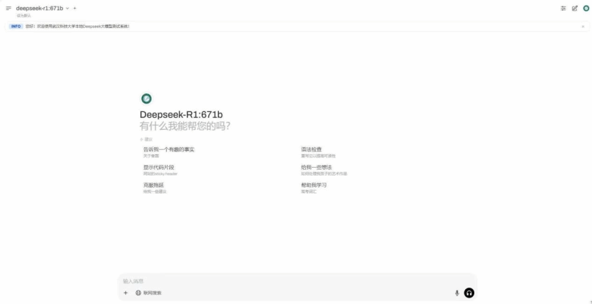Choose suggestion 告诉我一个有趣的事实
This screenshot has width=592, height=304.
click(169, 152)
